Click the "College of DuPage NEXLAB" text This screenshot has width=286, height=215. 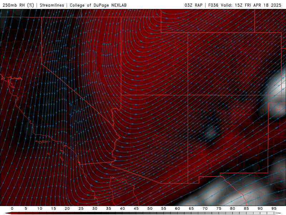click(98, 5)
